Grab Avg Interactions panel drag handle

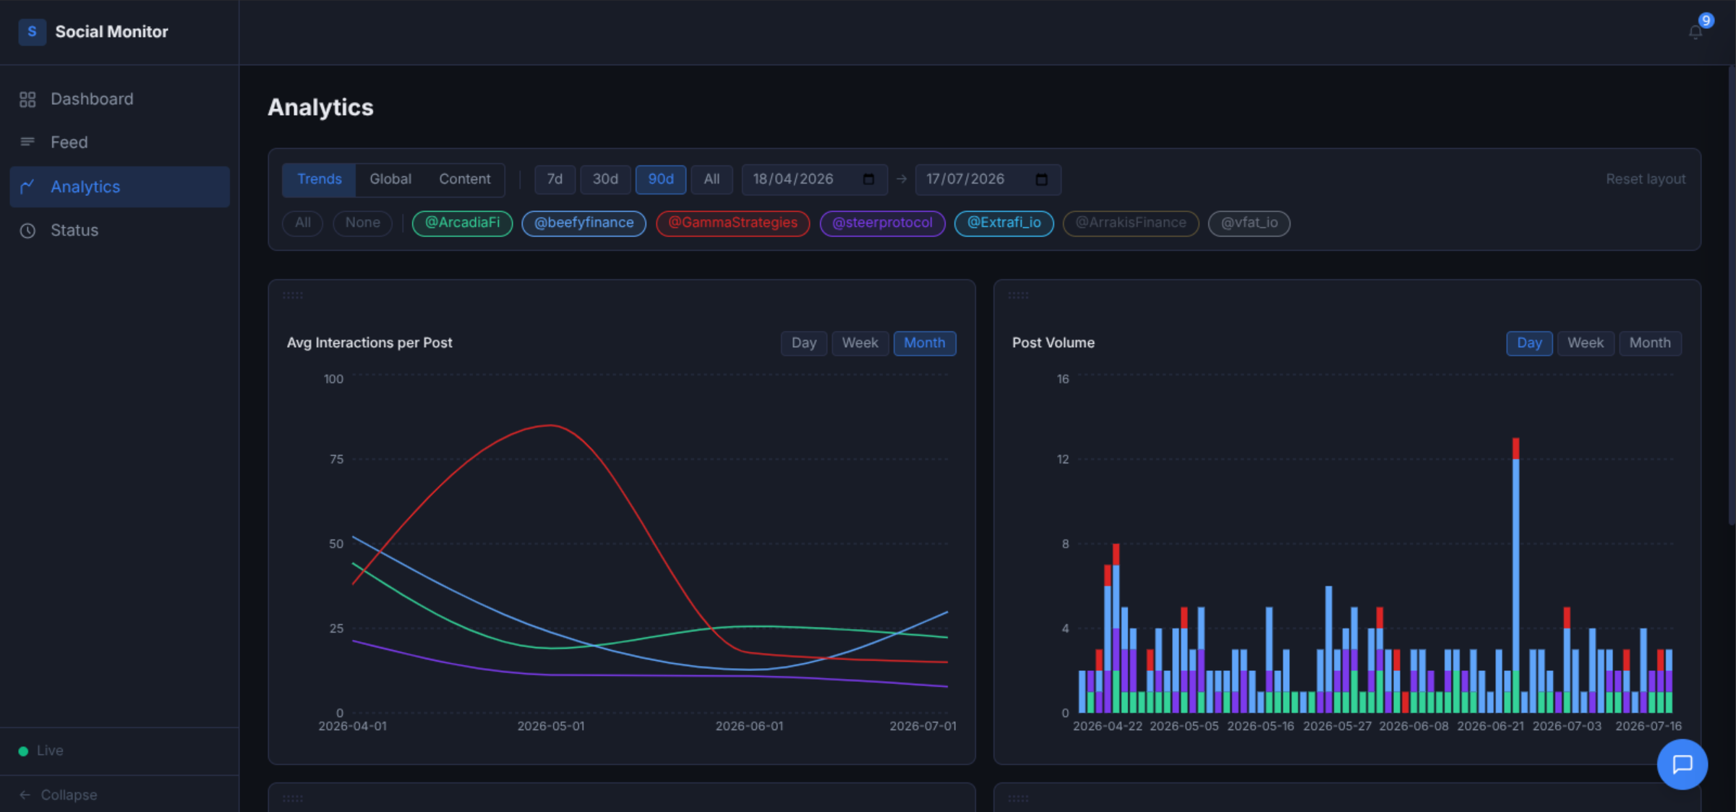(x=293, y=295)
